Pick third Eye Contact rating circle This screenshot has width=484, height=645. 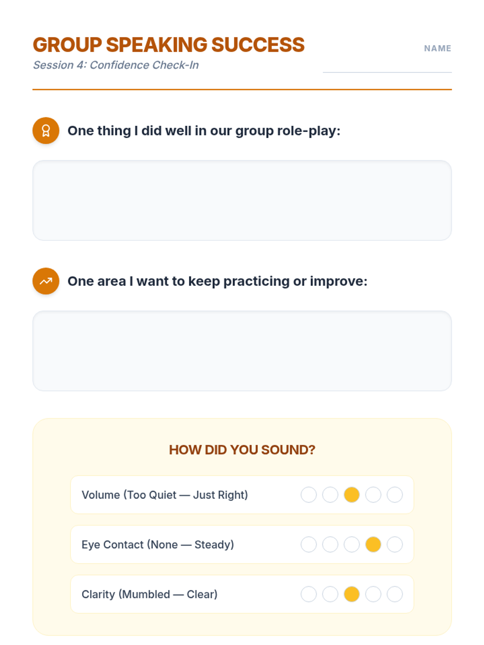point(352,544)
